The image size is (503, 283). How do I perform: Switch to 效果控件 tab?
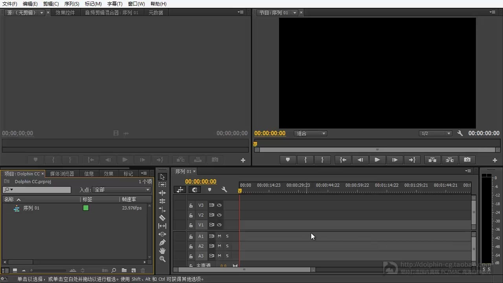pyautogui.click(x=65, y=13)
